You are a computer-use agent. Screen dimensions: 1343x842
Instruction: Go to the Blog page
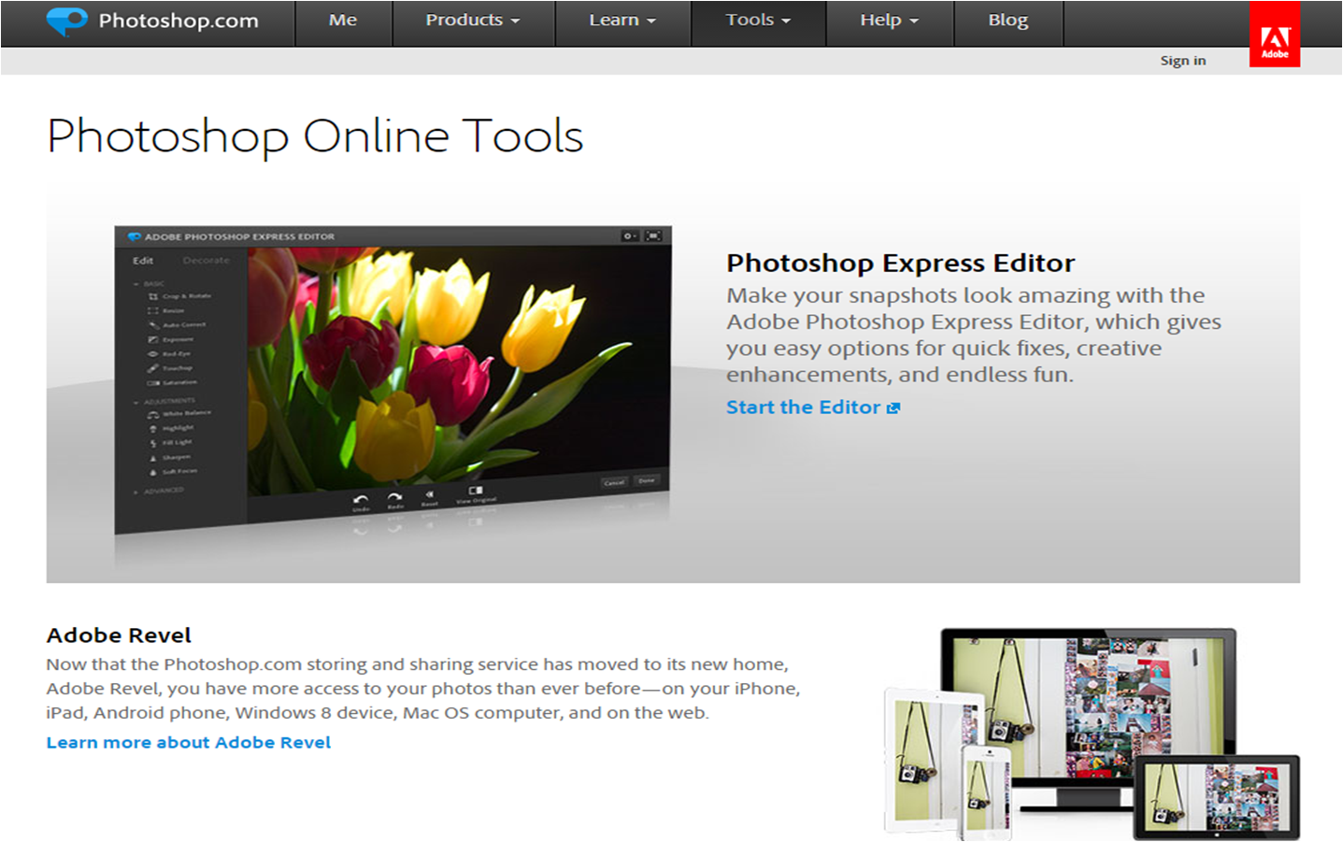1008,21
